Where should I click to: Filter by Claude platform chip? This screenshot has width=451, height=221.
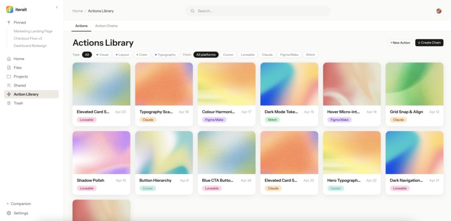point(267,55)
